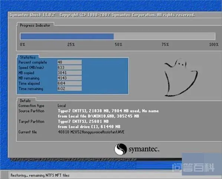Click the Connection type label
Screen dimensions: 222x179
(31, 105)
